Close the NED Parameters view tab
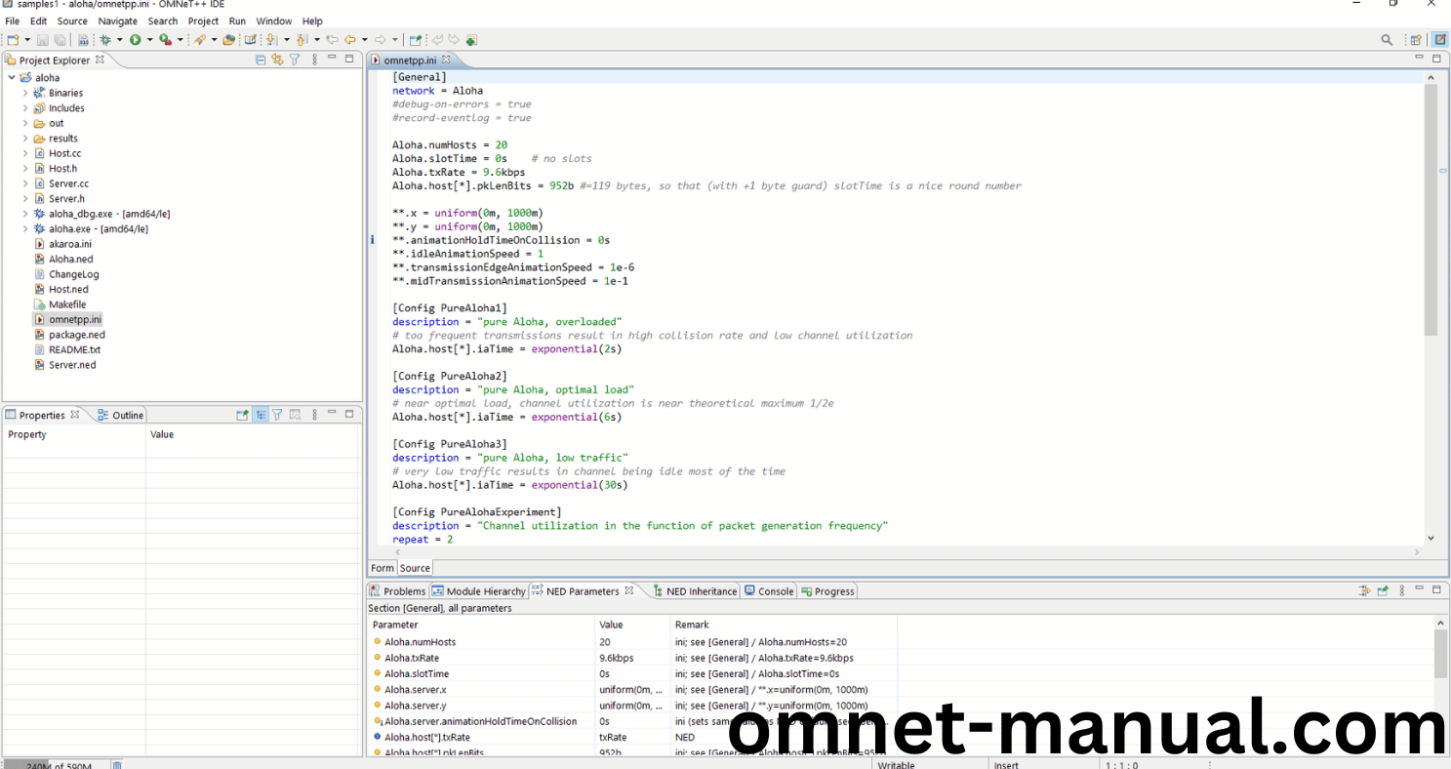This screenshot has height=769, width=1451. [629, 590]
